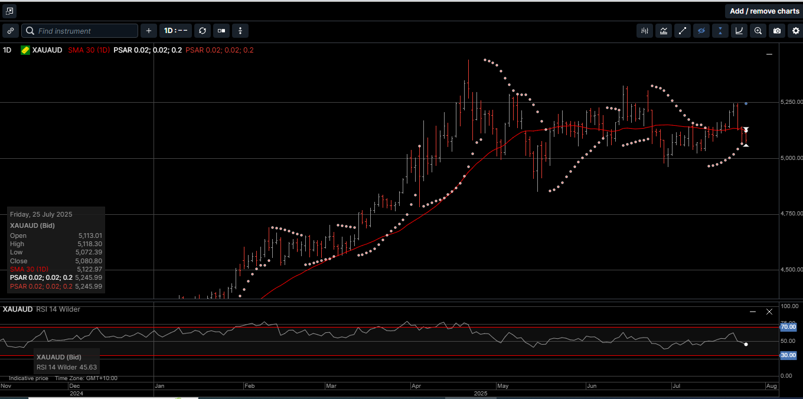
Task: Click the RSI 100.00 axis label
Action: pos(789,306)
